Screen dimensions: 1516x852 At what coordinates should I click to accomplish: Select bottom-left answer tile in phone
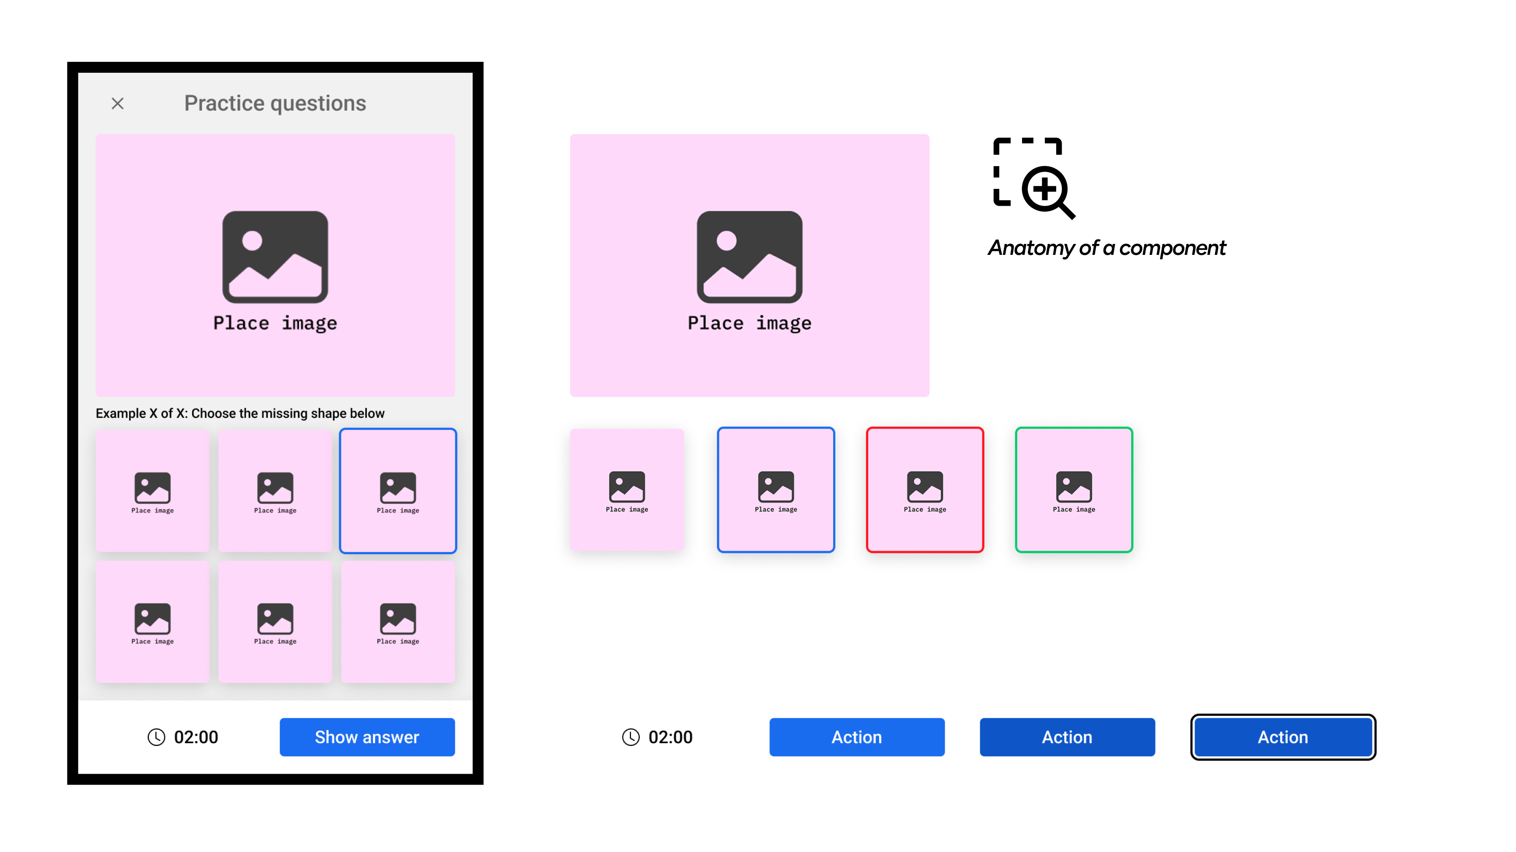point(153,621)
